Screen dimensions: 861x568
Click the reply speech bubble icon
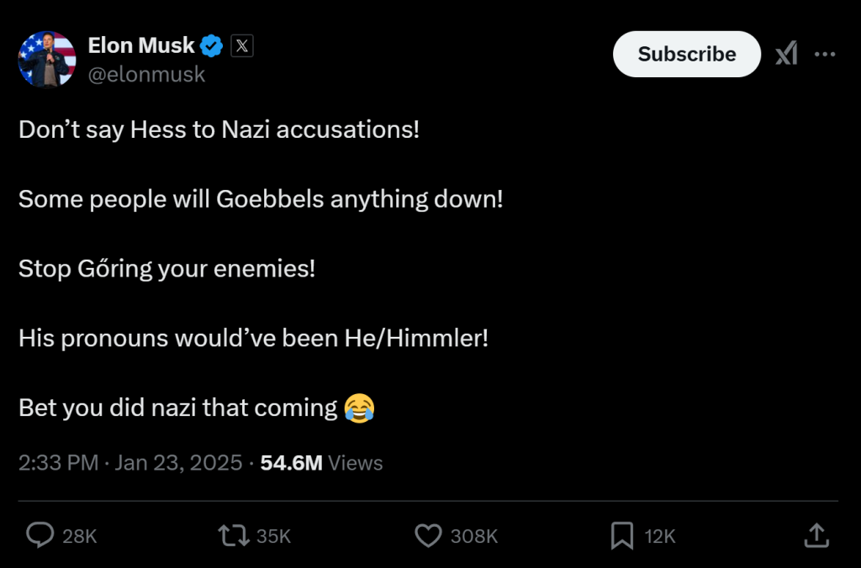[40, 535]
